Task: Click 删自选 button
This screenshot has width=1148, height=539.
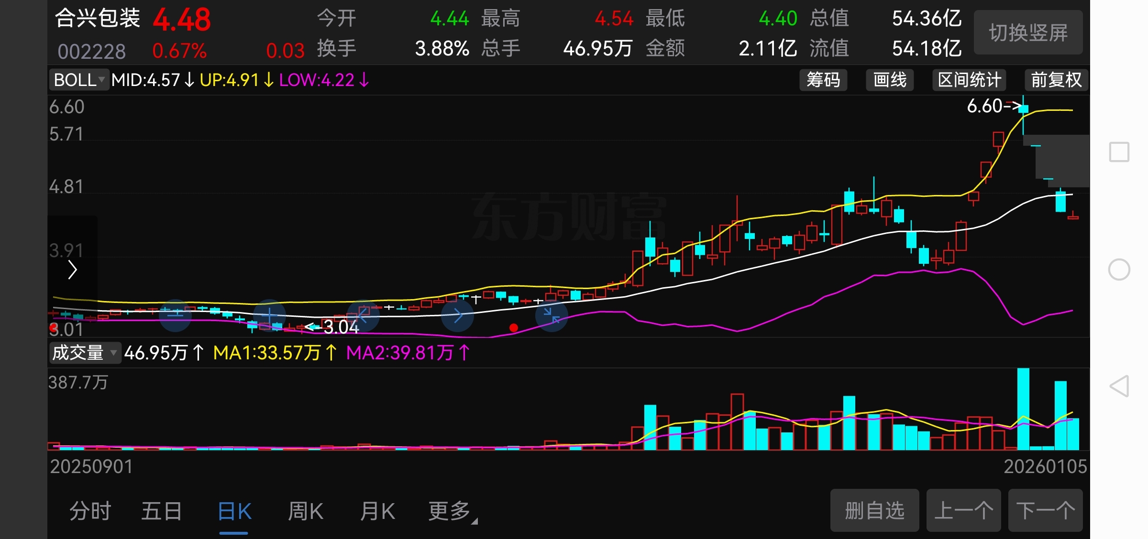Action: point(874,510)
